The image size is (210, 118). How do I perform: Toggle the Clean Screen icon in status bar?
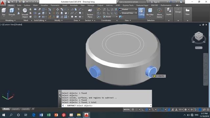(x=204, y=109)
